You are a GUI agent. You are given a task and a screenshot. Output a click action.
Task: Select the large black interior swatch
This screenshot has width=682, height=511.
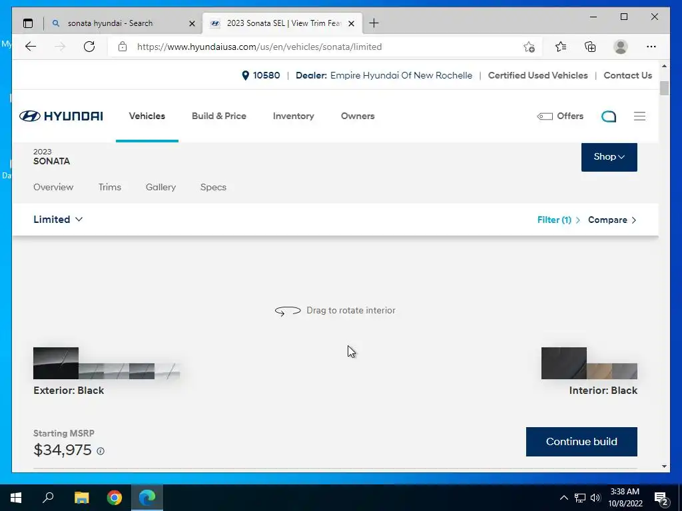point(563,363)
